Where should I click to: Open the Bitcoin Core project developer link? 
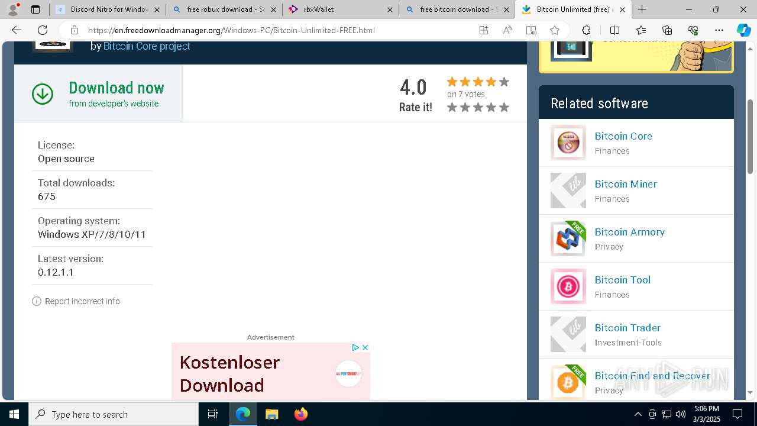point(147,46)
